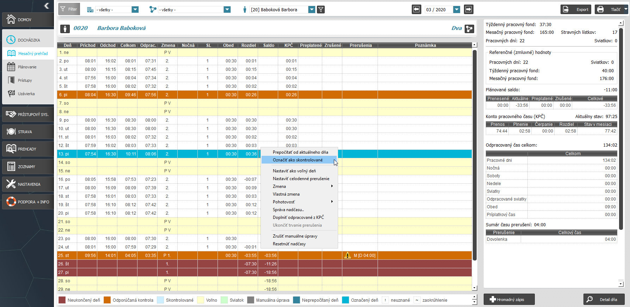Open Uzávierka flag icon
The height and width of the screenshot is (307, 630).
pos(11,93)
